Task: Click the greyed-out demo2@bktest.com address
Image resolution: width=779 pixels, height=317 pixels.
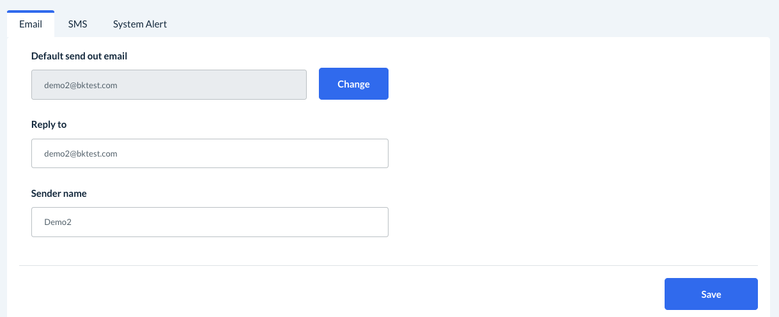Action: click(81, 85)
